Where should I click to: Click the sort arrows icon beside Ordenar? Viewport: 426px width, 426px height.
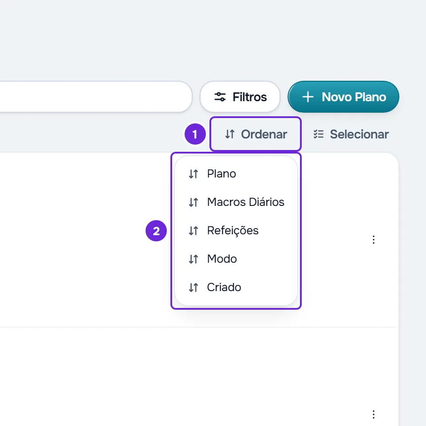[x=230, y=134]
